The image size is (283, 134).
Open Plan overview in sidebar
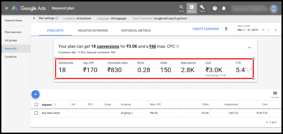click(x=13, y=32)
